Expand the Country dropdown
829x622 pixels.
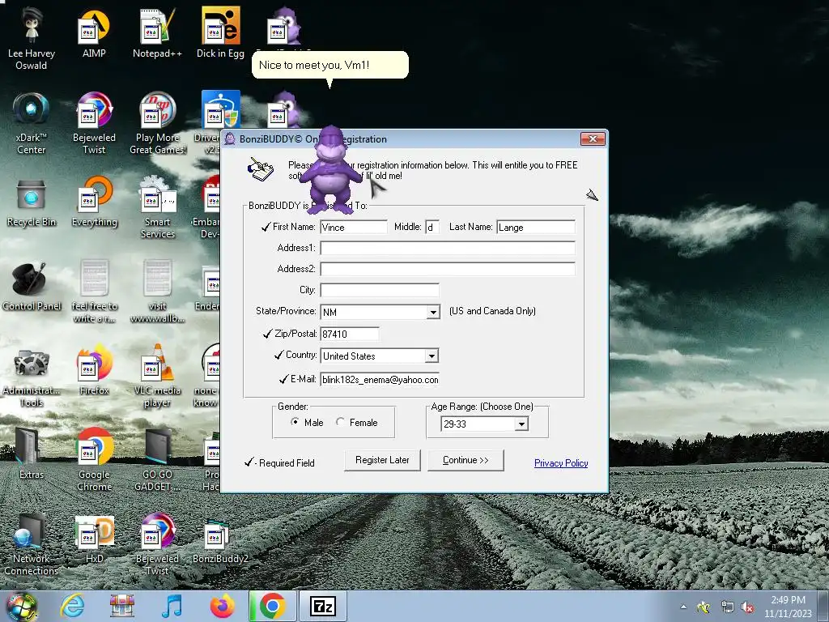[x=432, y=356]
